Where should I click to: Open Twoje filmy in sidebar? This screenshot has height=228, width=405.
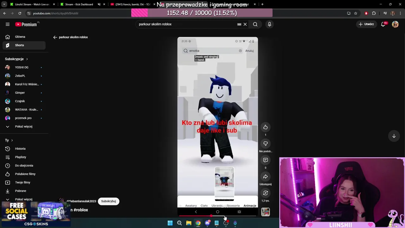[24, 183]
